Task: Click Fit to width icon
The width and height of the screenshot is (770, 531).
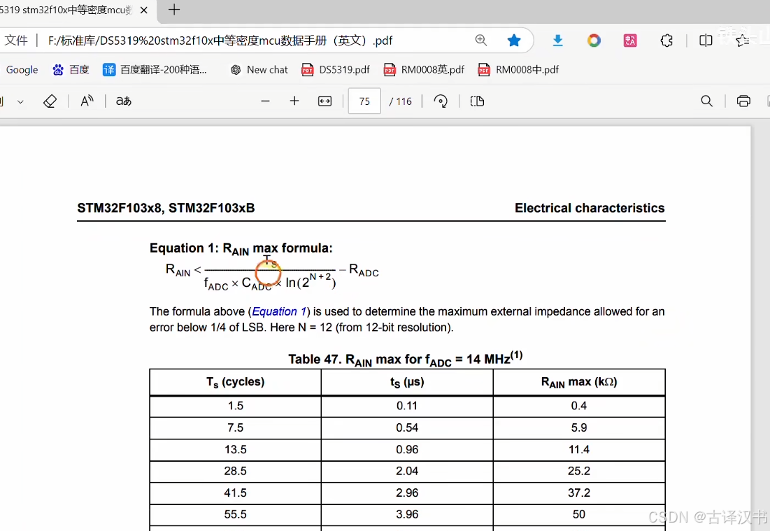Action: (325, 101)
